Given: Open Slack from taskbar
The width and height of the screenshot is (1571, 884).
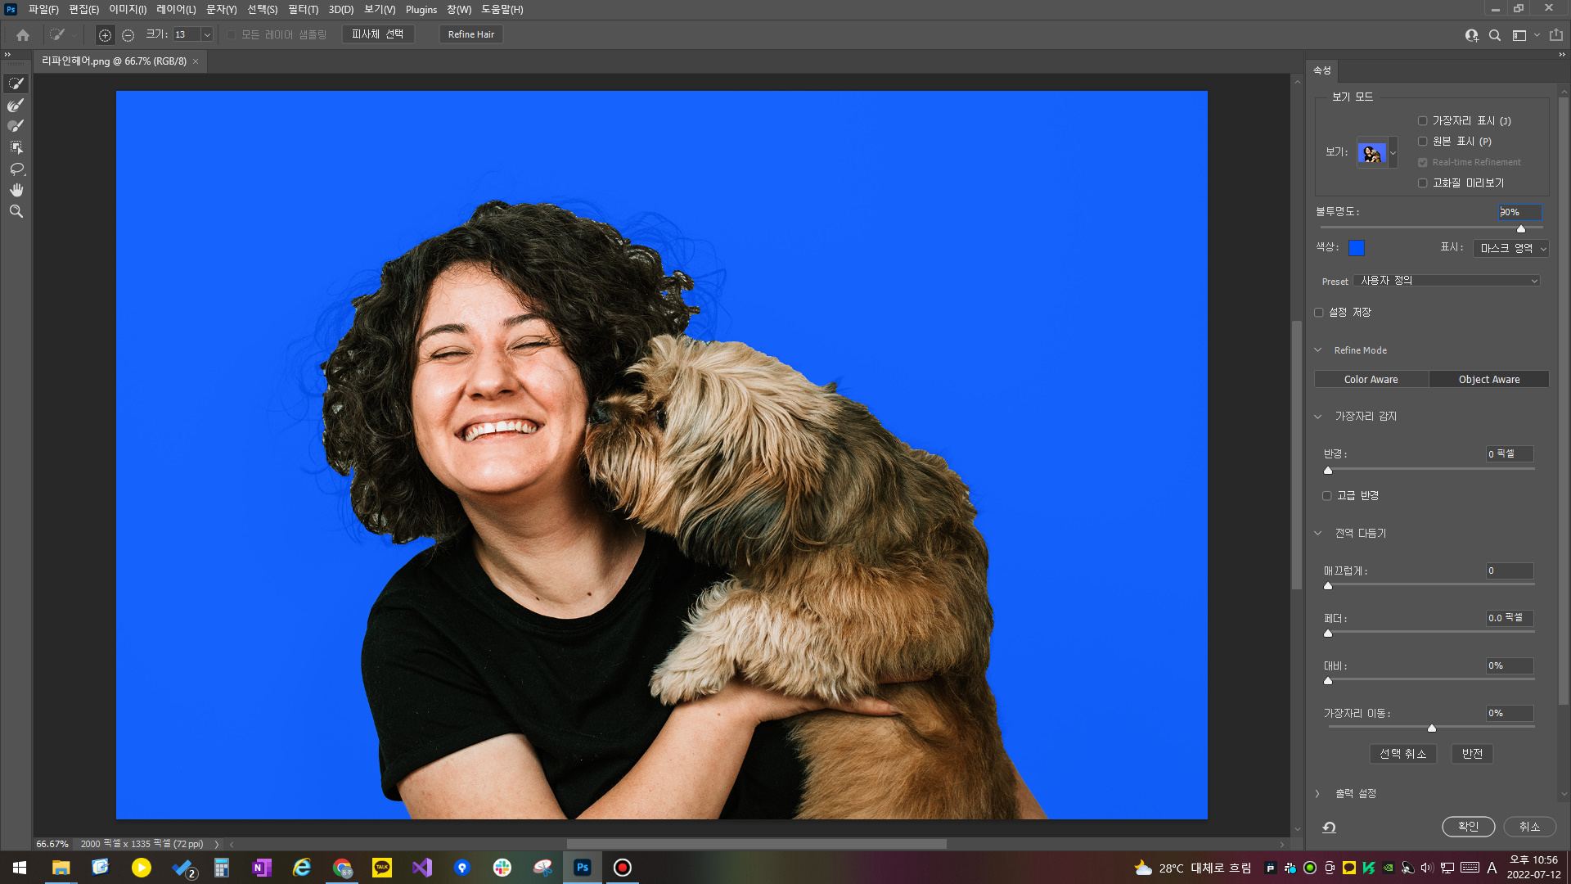Looking at the screenshot, I should (x=502, y=868).
